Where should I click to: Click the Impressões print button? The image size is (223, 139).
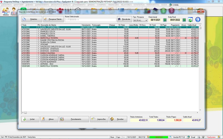(x=99, y=119)
